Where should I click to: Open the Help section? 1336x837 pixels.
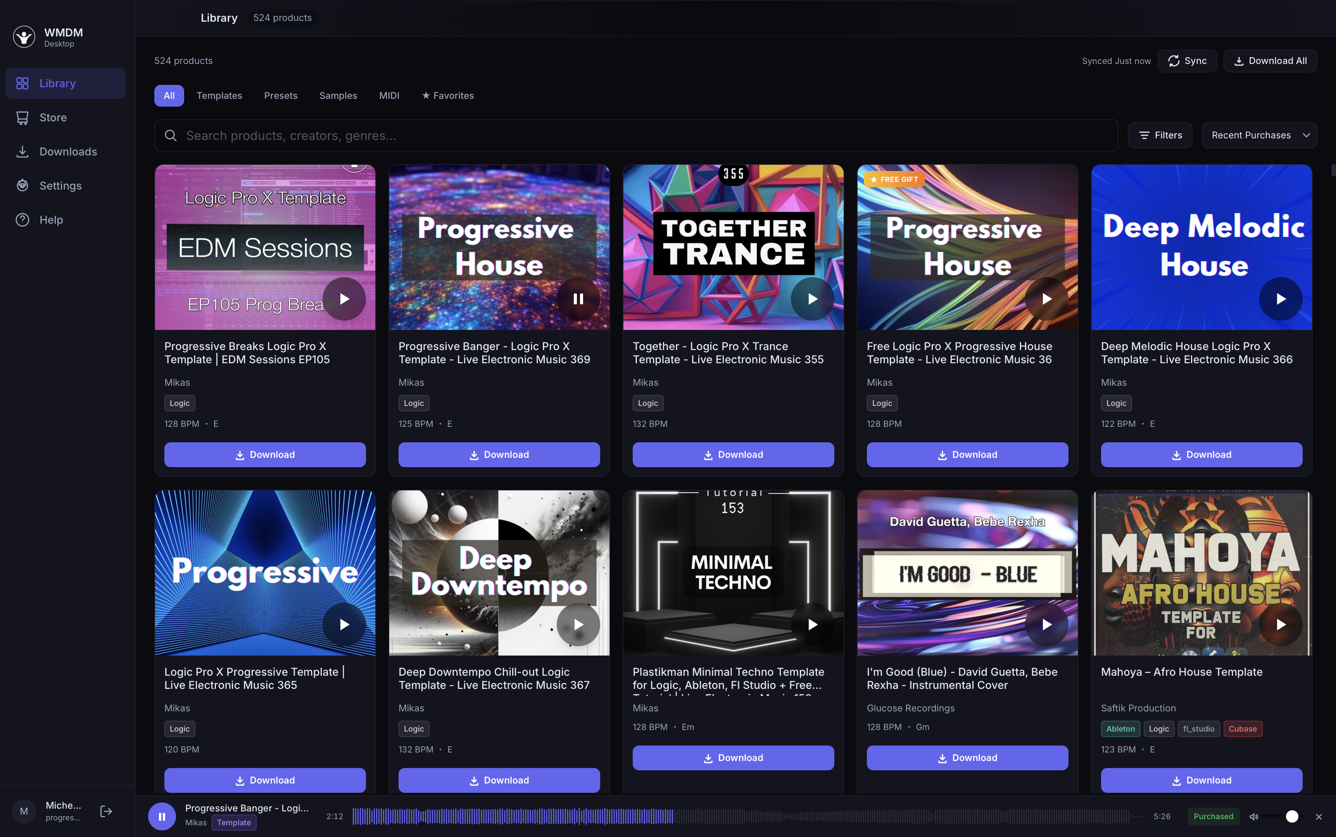point(65,220)
